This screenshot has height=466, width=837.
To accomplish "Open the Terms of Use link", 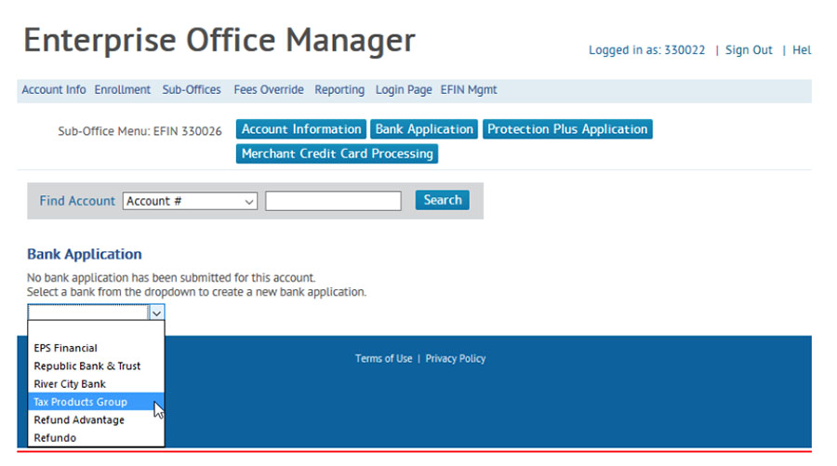I will 383,359.
